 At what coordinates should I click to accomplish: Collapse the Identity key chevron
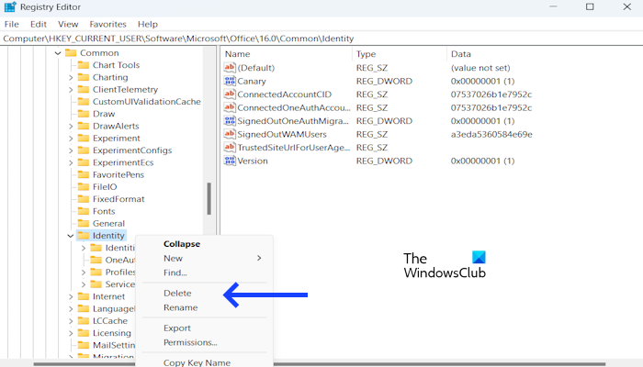[x=71, y=236]
